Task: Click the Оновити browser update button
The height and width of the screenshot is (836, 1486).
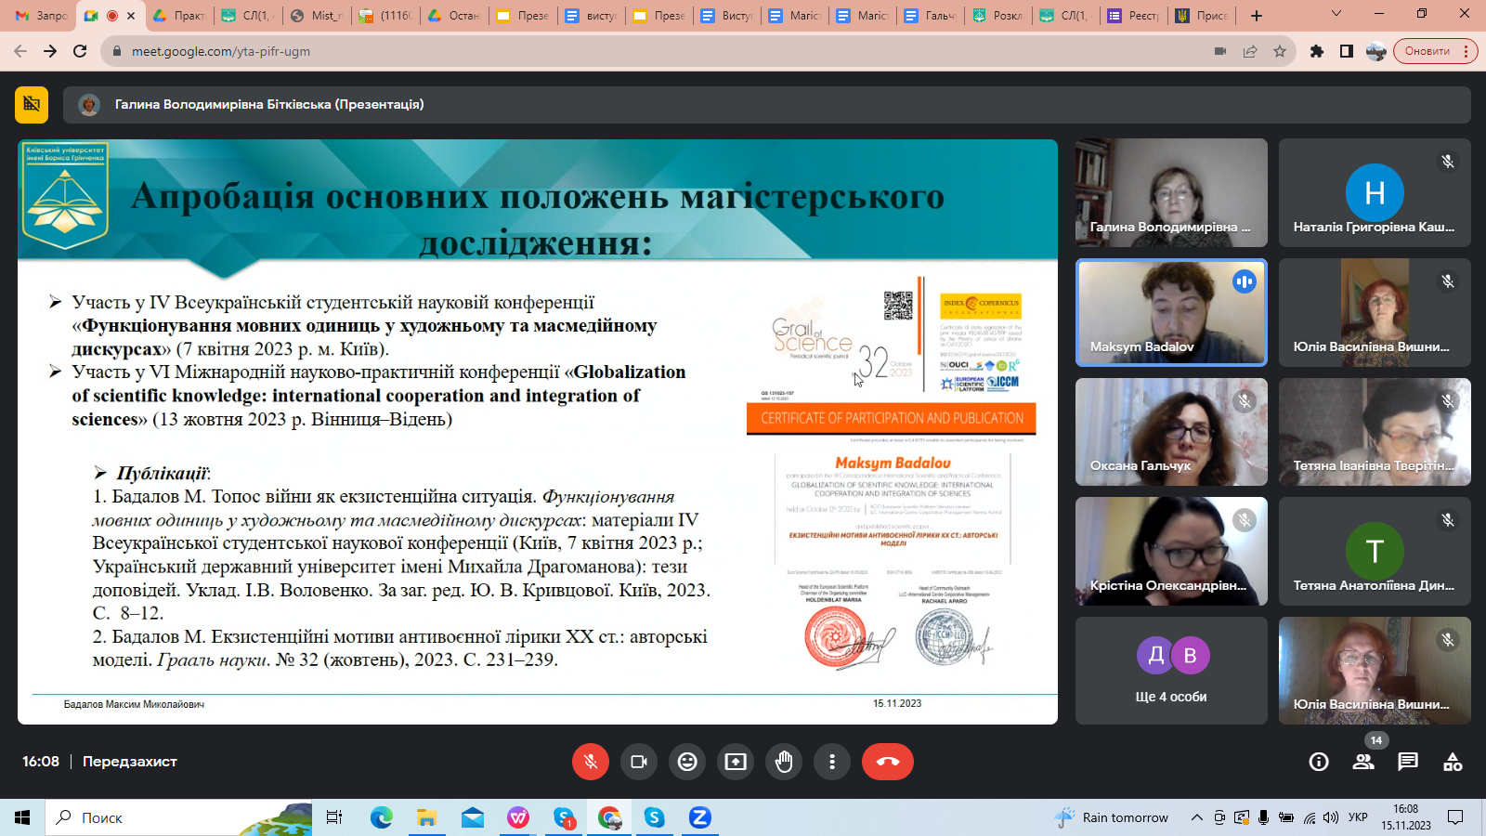Action: pos(1427,51)
